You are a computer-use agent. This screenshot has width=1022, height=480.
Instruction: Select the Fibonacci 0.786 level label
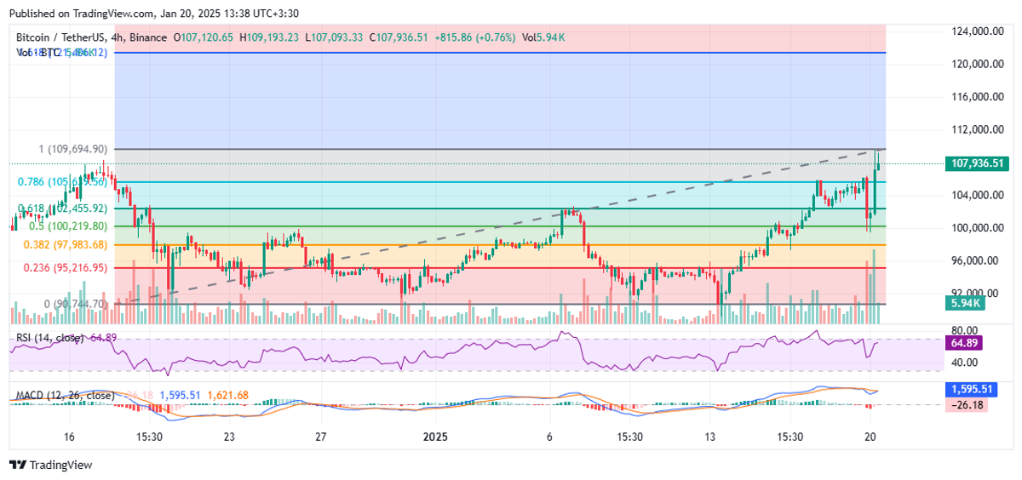coord(63,182)
